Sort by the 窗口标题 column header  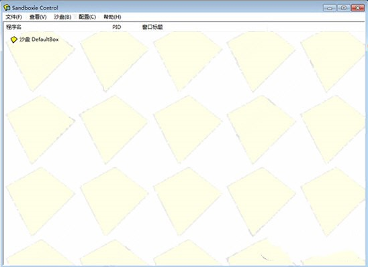152,27
